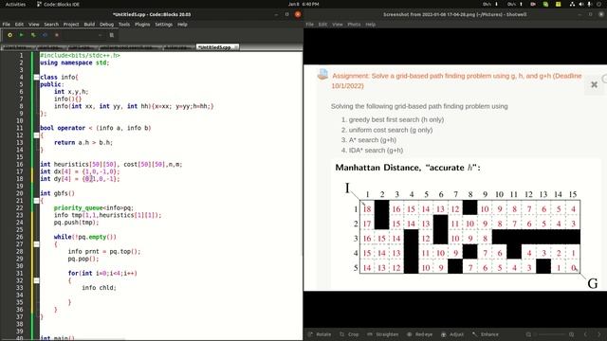Click the Code::Blocks IDE app menu in top bar

[x=58, y=4]
